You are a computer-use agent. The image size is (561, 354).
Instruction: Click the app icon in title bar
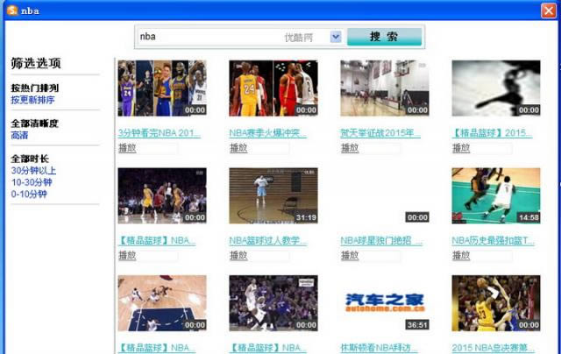point(11,11)
